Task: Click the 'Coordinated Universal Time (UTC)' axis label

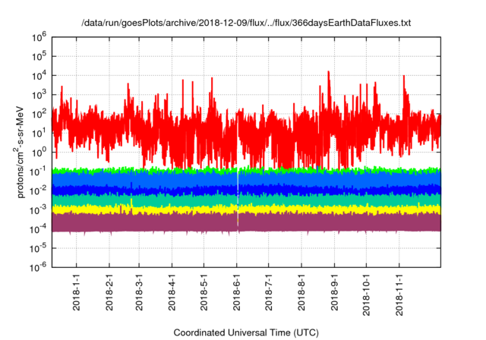Action: click(x=246, y=332)
